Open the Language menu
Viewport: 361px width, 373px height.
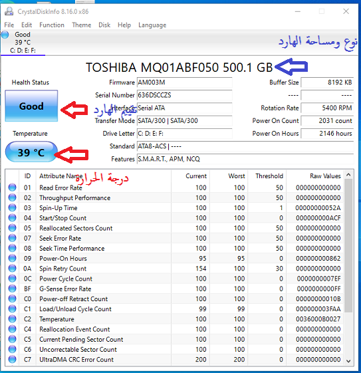(x=152, y=25)
